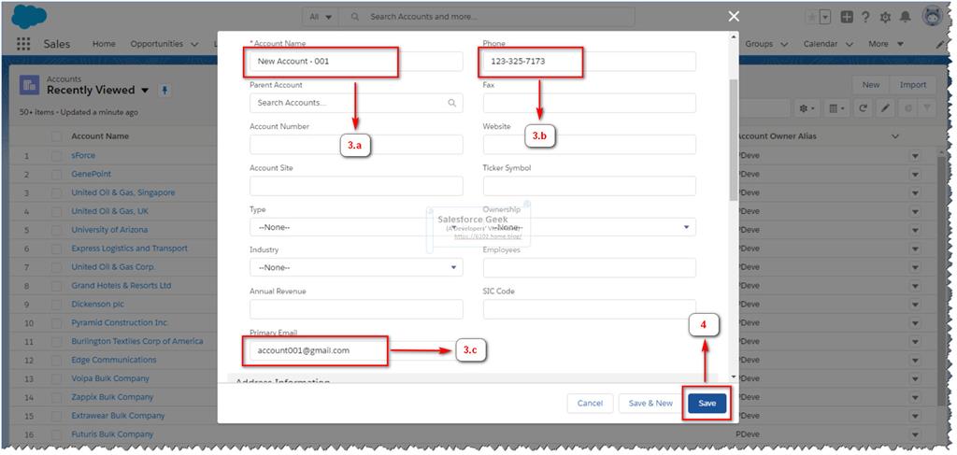Expand the Opportunities tab chevron
This screenshot has height=455, width=957.
194,45
